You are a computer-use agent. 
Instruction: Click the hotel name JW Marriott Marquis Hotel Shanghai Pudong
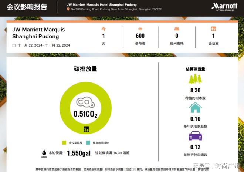click(102, 5)
